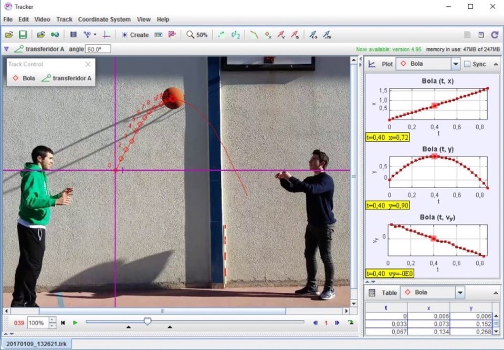
Task: Click the Track Control toolbar icon
Action: tap(158, 35)
